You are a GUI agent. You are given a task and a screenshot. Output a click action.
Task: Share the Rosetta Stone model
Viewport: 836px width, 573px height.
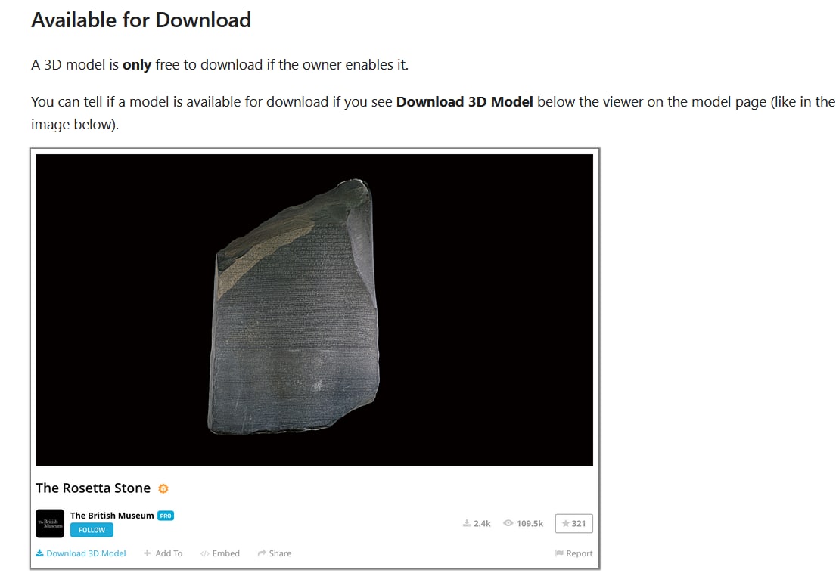coord(275,553)
